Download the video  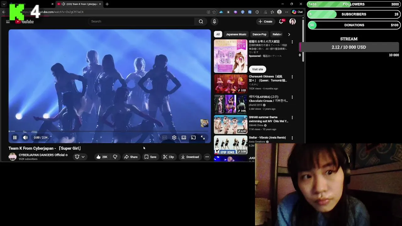click(190, 157)
